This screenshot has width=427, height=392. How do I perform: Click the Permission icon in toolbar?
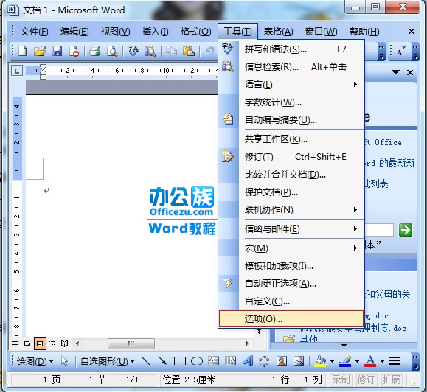click(x=74, y=51)
